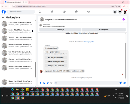130x104 pixels.
Task: Open File Explorer from the taskbar
Action: click(x=17, y=90)
